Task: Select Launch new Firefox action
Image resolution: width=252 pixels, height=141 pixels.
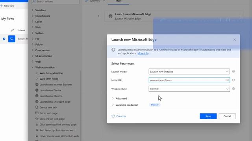Action: (50, 90)
